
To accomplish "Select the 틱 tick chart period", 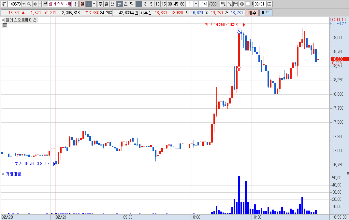I will tap(132, 4).
